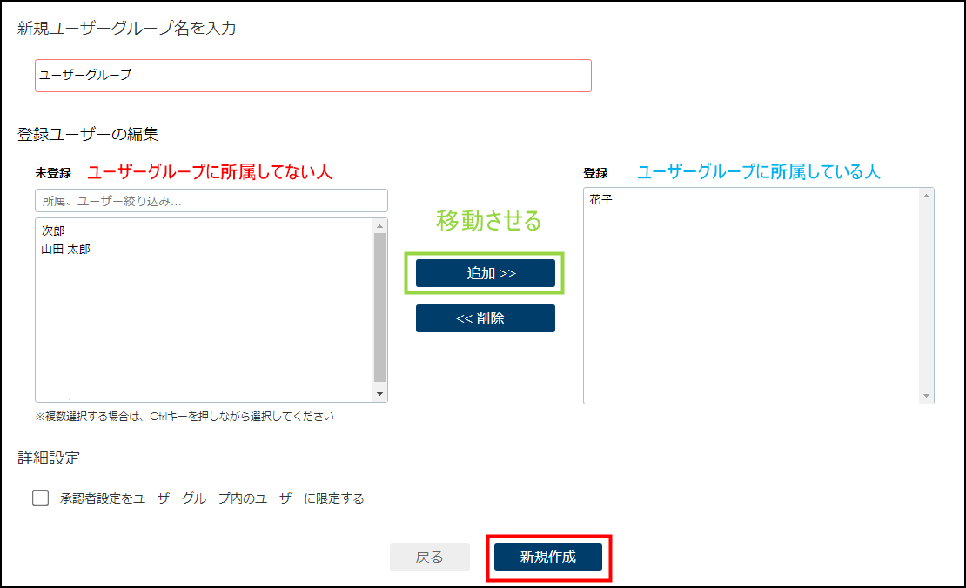Click the 追加 >> button
The width and height of the screenshot is (966, 588).
(486, 273)
